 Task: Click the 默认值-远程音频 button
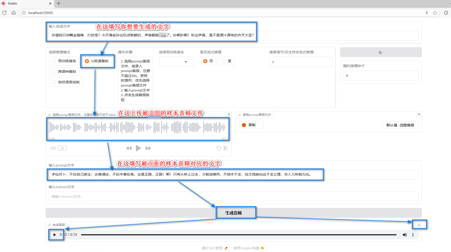tap(400, 125)
